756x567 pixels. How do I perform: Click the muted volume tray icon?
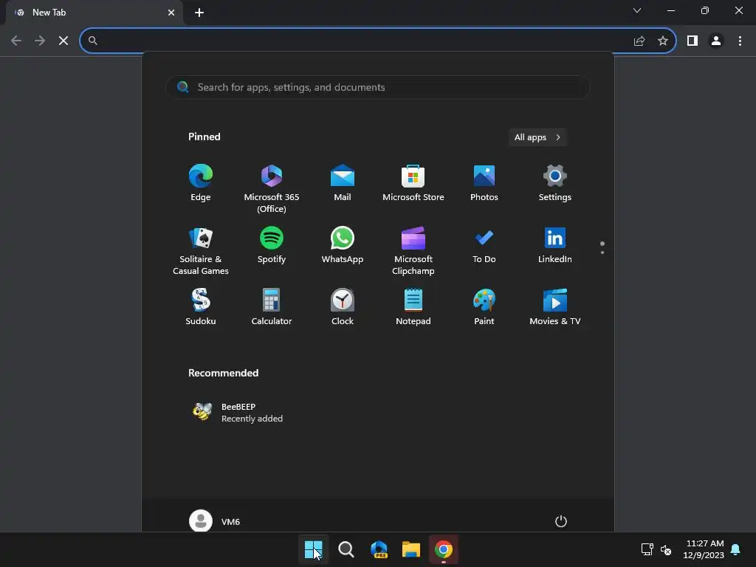[666, 549]
